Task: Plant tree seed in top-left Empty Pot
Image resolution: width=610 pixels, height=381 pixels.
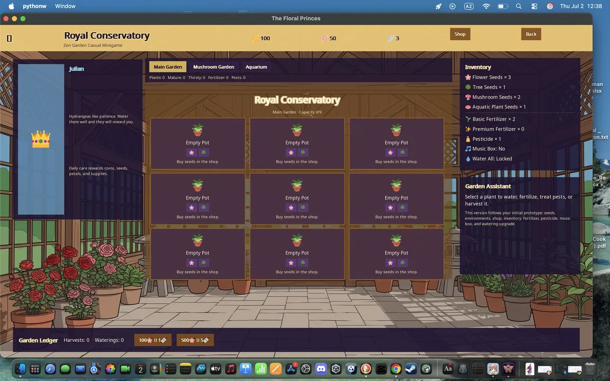Action: (x=203, y=152)
